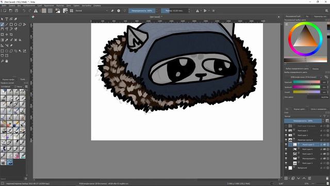
Task: Select the Ellipse shape tool
Action: pyautogui.click(x=15, y=24)
